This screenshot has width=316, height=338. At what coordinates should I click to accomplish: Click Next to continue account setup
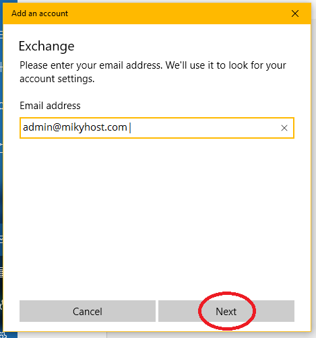point(226,311)
